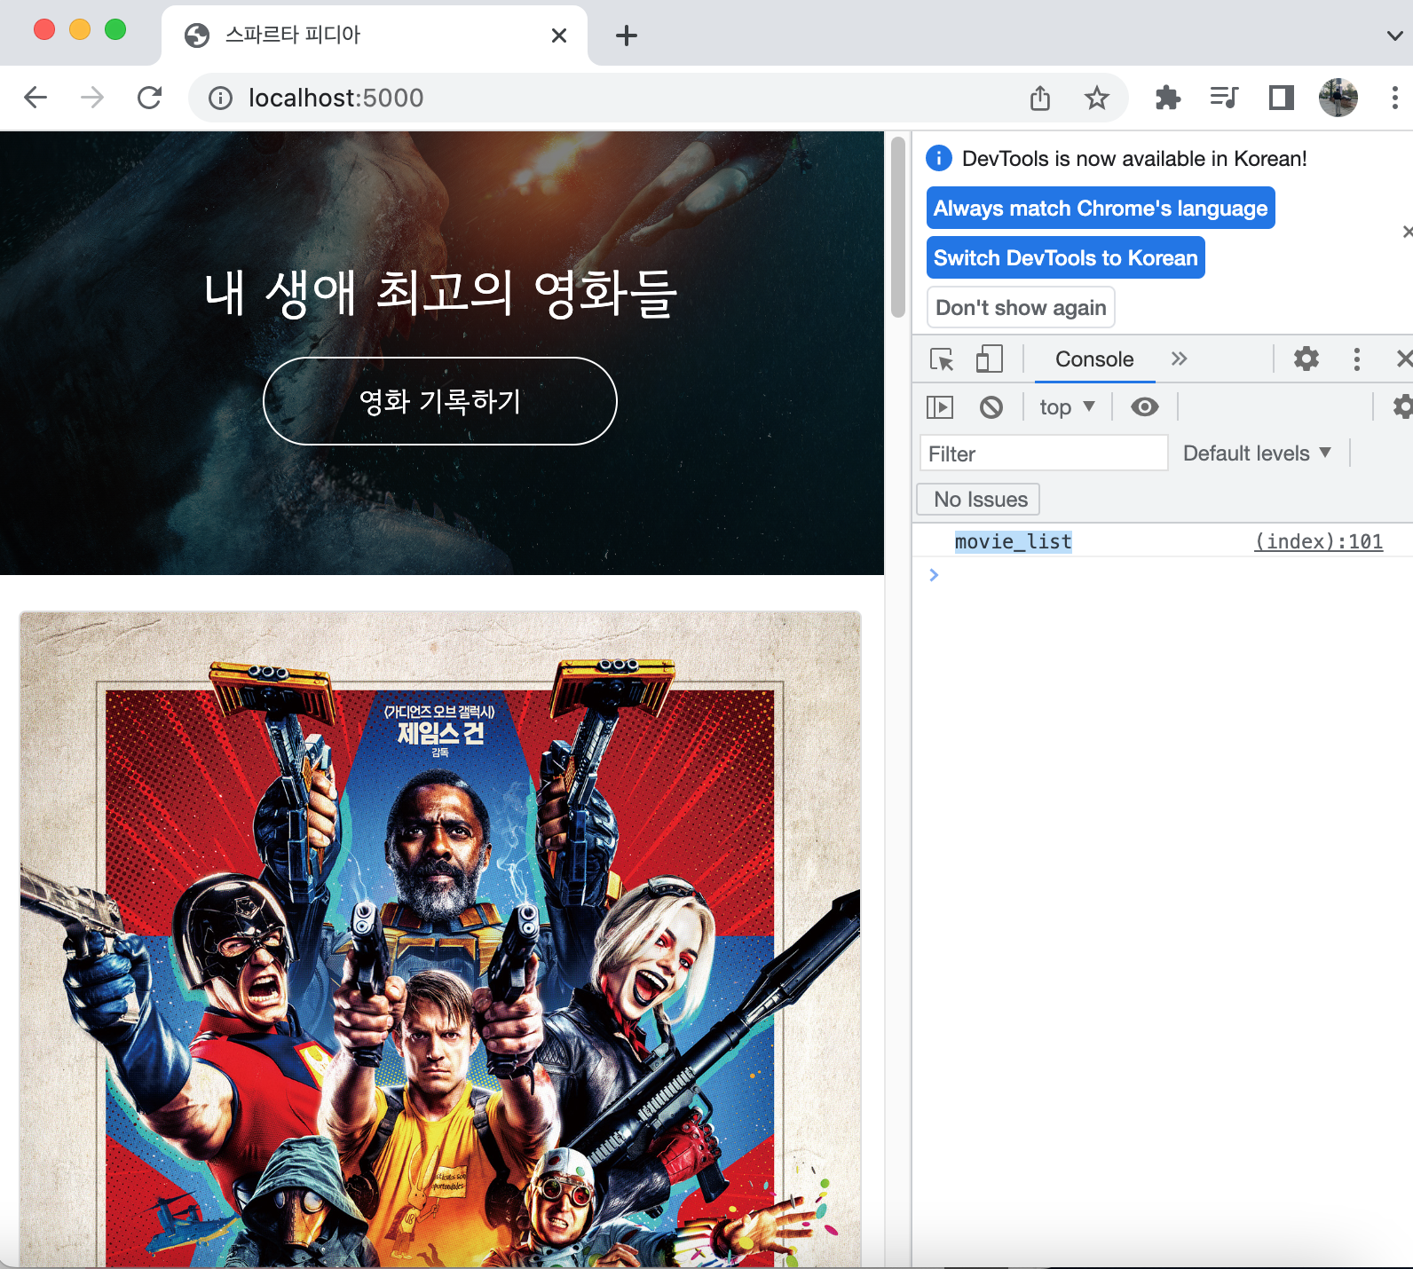Screen dimensions: 1413x1269
Task: Reload the localhost page
Action: pos(149,98)
